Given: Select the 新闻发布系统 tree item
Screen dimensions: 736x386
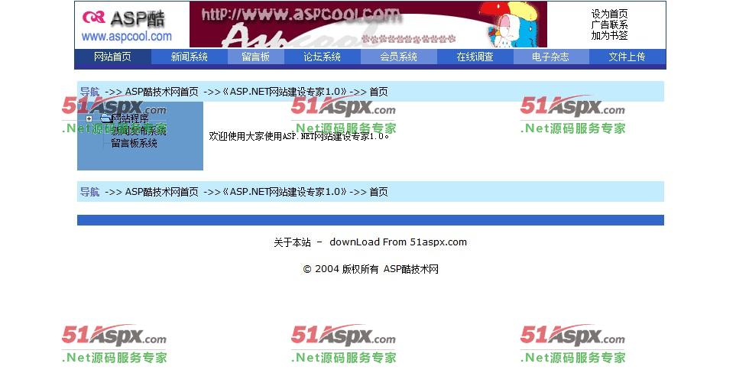Looking at the screenshot, I should coord(138,131).
